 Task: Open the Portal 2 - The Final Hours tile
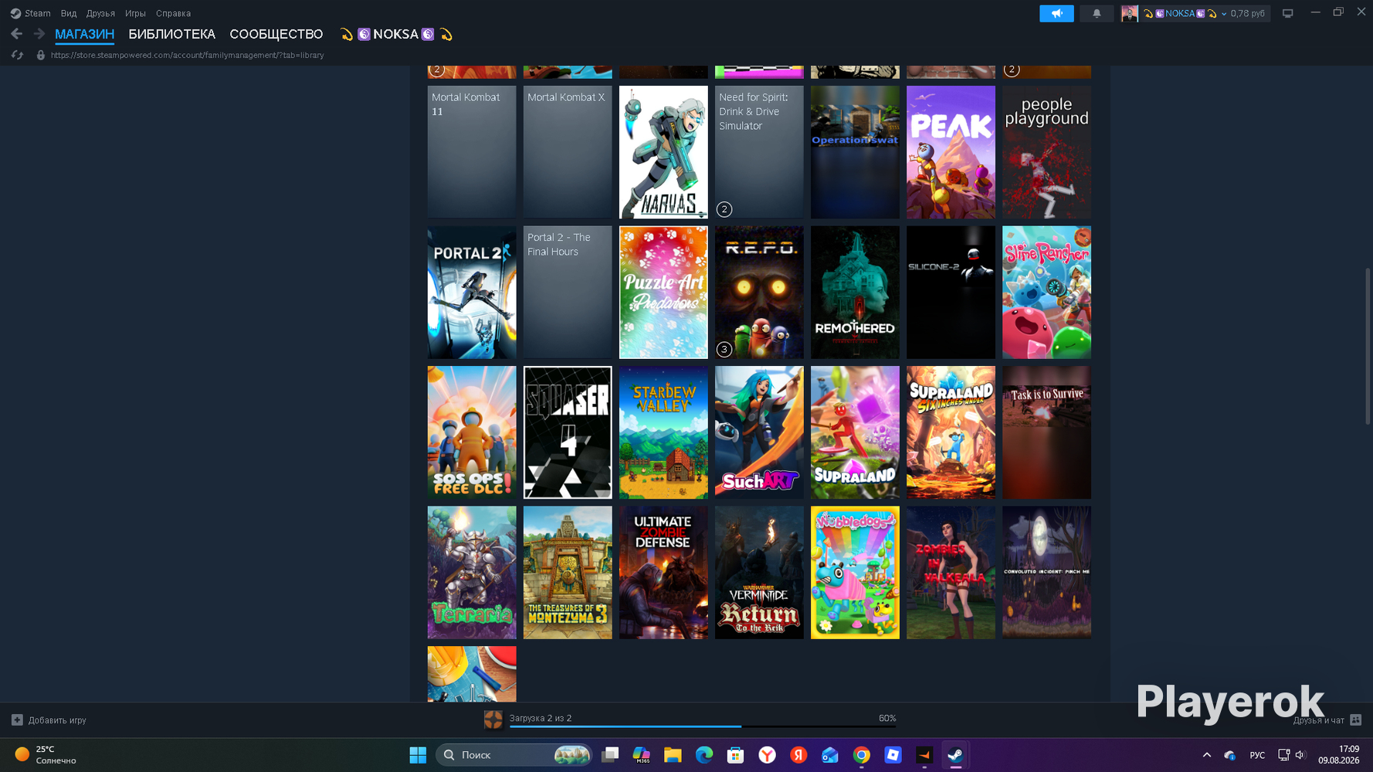(x=568, y=293)
